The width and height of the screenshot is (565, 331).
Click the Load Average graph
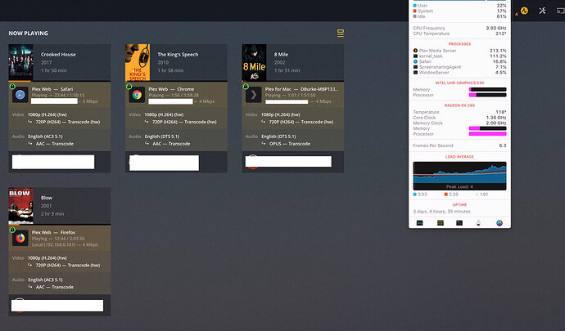[459, 176]
